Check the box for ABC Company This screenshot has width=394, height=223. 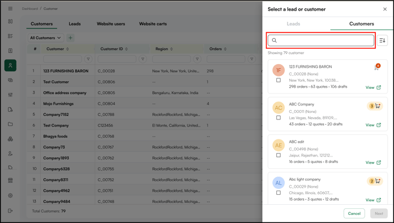[278, 118]
